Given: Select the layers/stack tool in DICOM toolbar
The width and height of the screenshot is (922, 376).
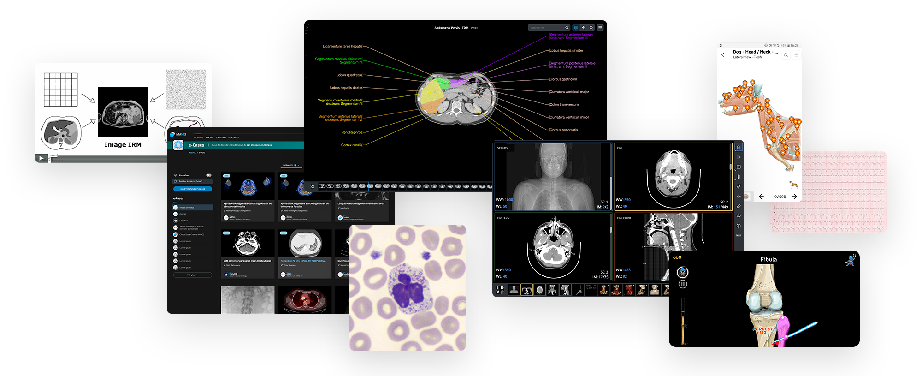Looking at the screenshot, I should click(x=739, y=147).
